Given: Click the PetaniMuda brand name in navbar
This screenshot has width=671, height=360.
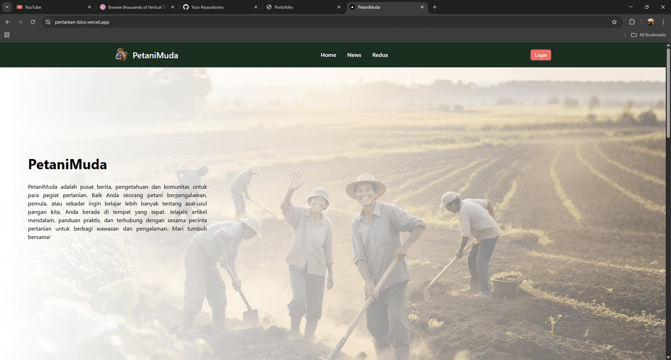Looking at the screenshot, I should [155, 55].
